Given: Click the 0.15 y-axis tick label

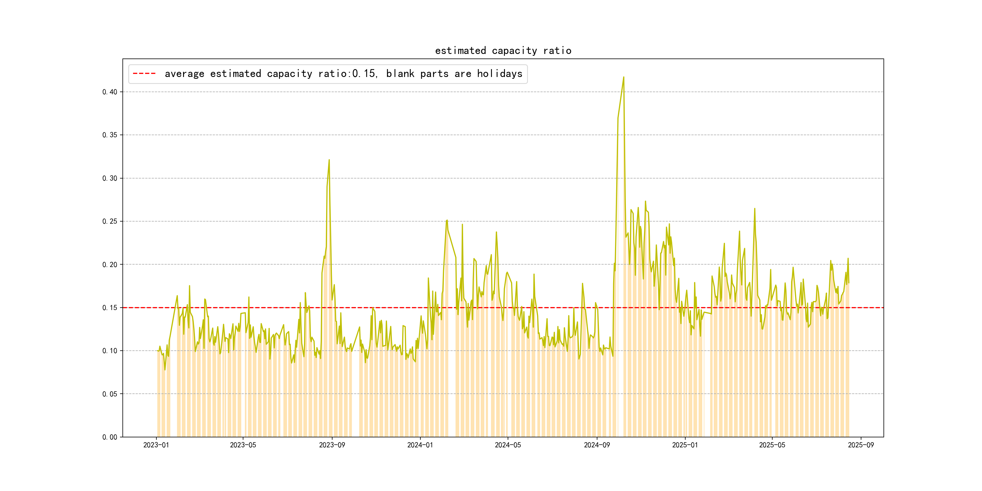Looking at the screenshot, I should pyautogui.click(x=110, y=308).
